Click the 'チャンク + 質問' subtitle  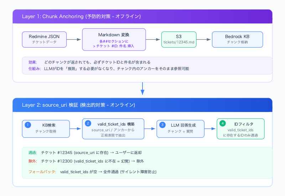coord(180,131)
